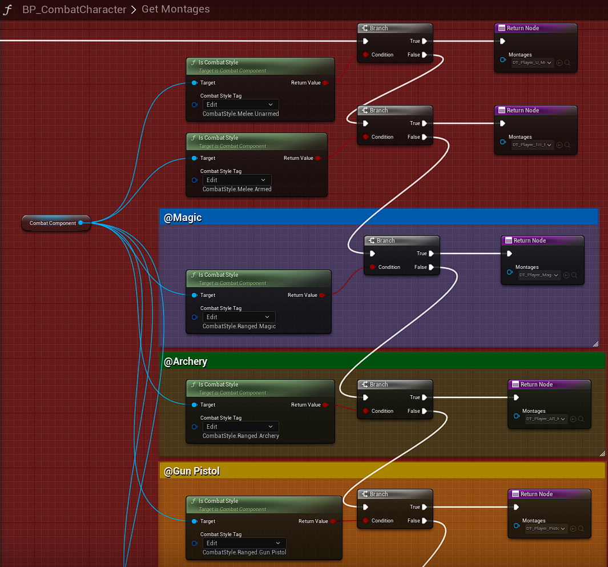This screenshot has height=567, width=608.
Task: Open Edit dropdown for the CombatStyle.Melee.Unarmed tag
Action: click(240, 104)
